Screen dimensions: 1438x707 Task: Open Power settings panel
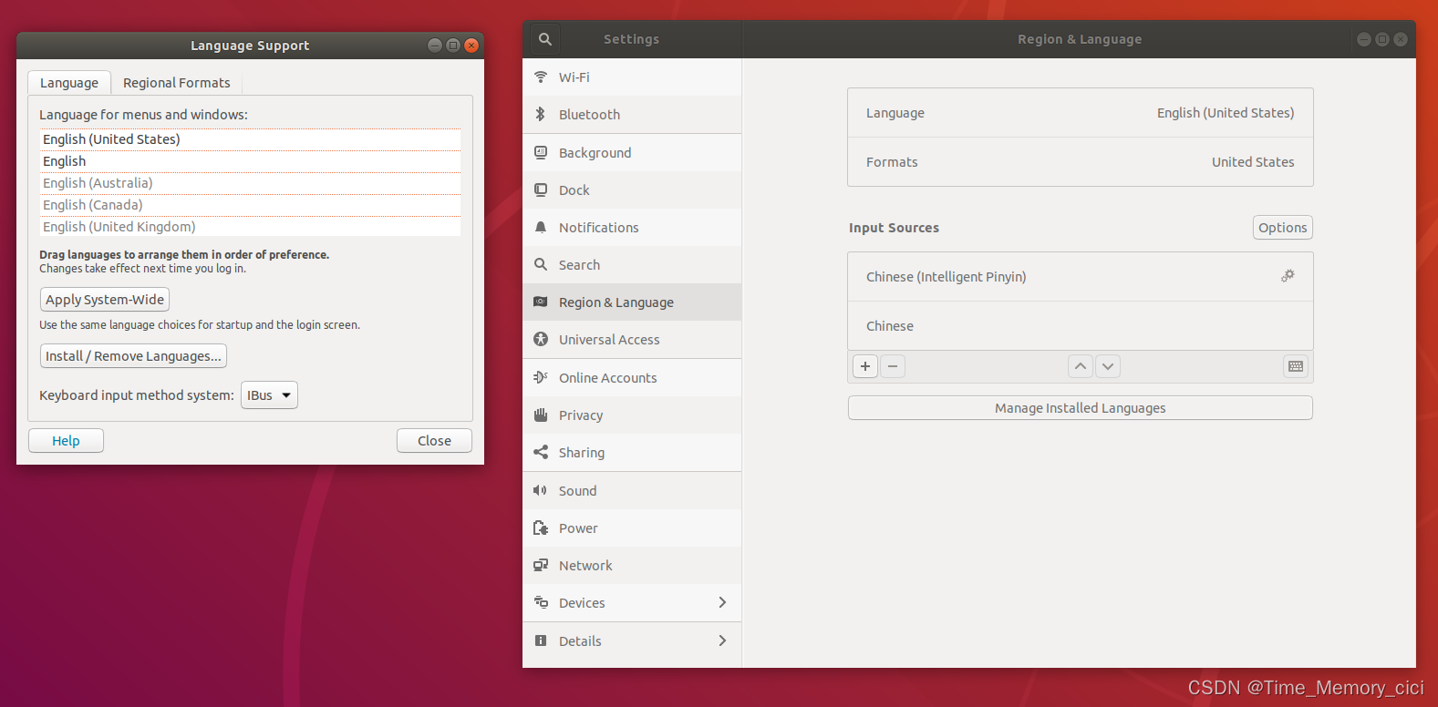632,528
